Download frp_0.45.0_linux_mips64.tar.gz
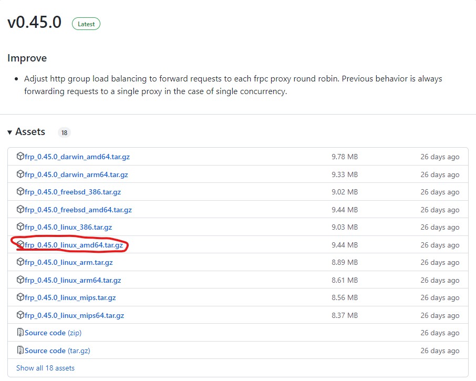The width and height of the screenshot is (476, 381). pos(74,315)
